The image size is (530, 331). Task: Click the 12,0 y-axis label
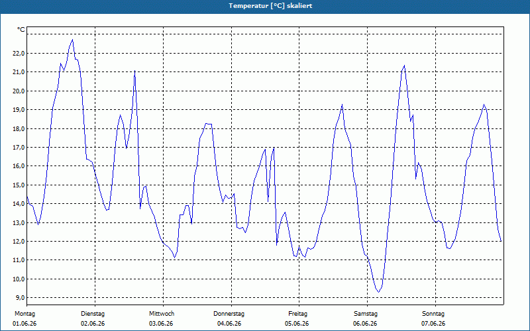19,242
